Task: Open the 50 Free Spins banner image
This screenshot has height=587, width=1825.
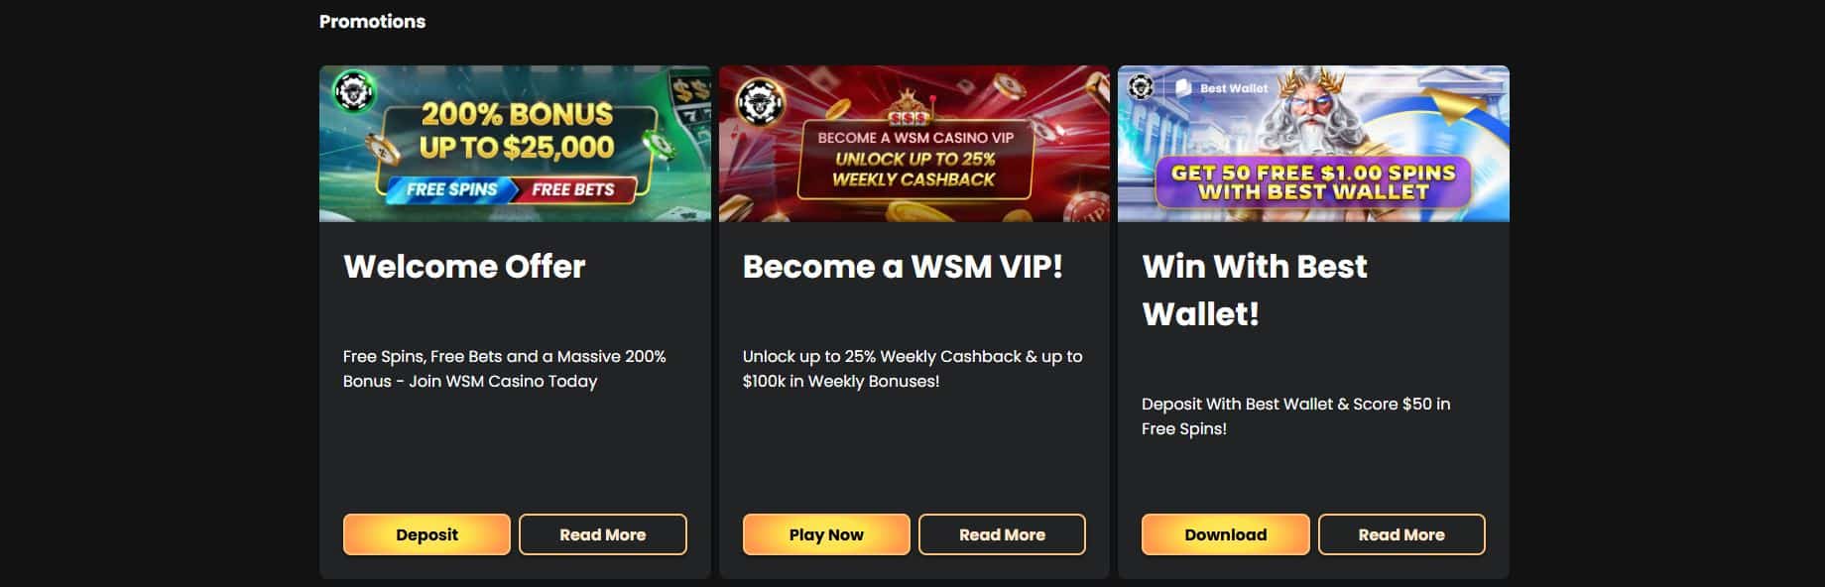Action: tap(1313, 144)
